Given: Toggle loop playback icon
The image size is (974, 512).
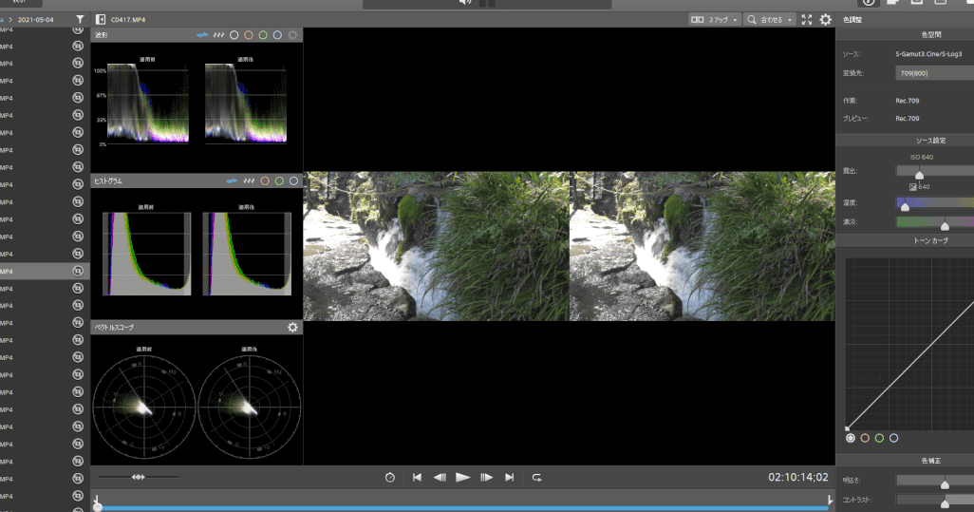Looking at the screenshot, I should (x=536, y=478).
